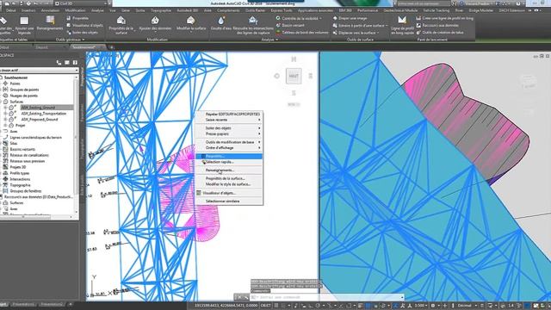551x310 pixels.
Task: Open the Geotechnical Module ribbon tab
Action: pyautogui.click(x=399, y=10)
